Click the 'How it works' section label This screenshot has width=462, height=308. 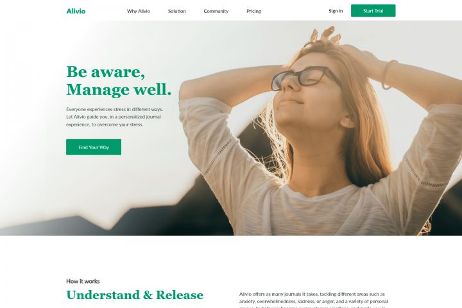[83, 281]
